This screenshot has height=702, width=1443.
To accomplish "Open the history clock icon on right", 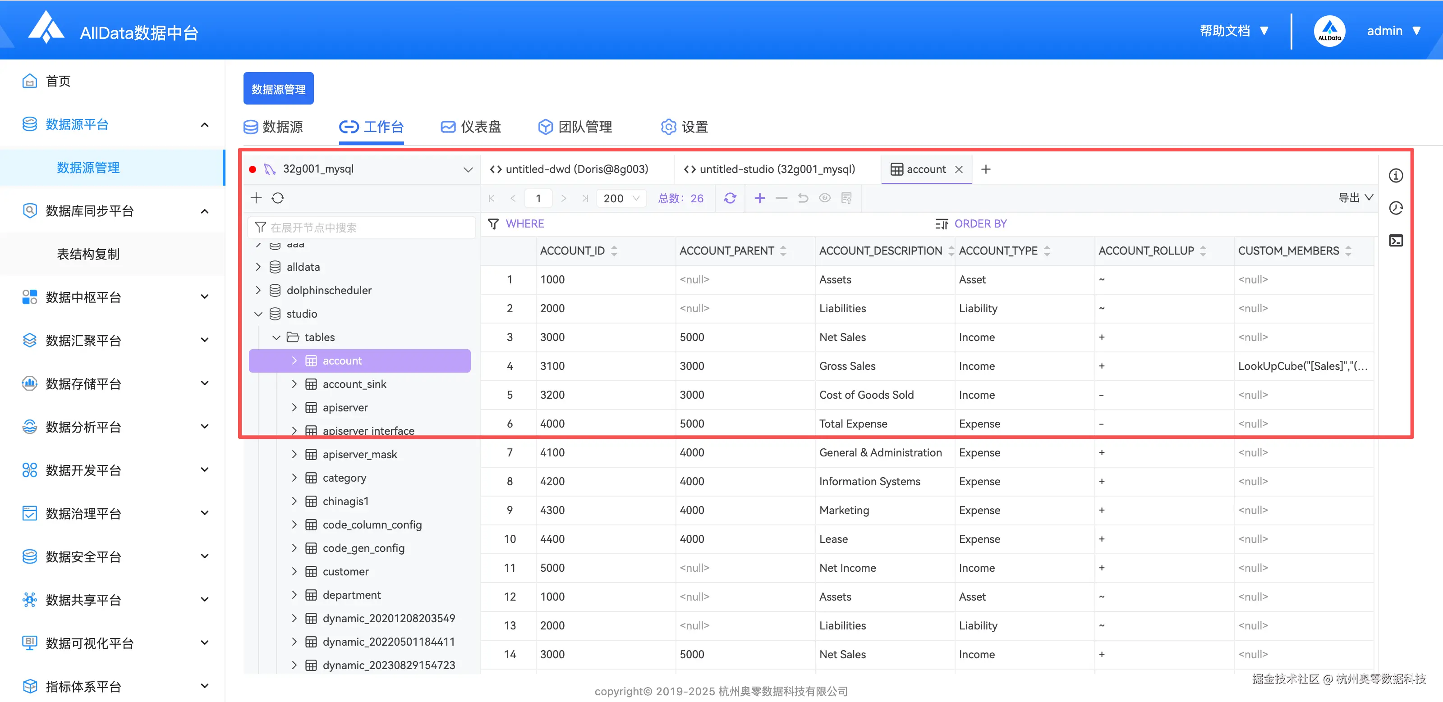I will pos(1395,208).
